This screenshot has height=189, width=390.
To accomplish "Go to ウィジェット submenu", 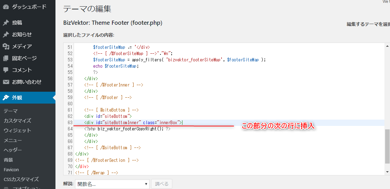I will tap(17, 130).
